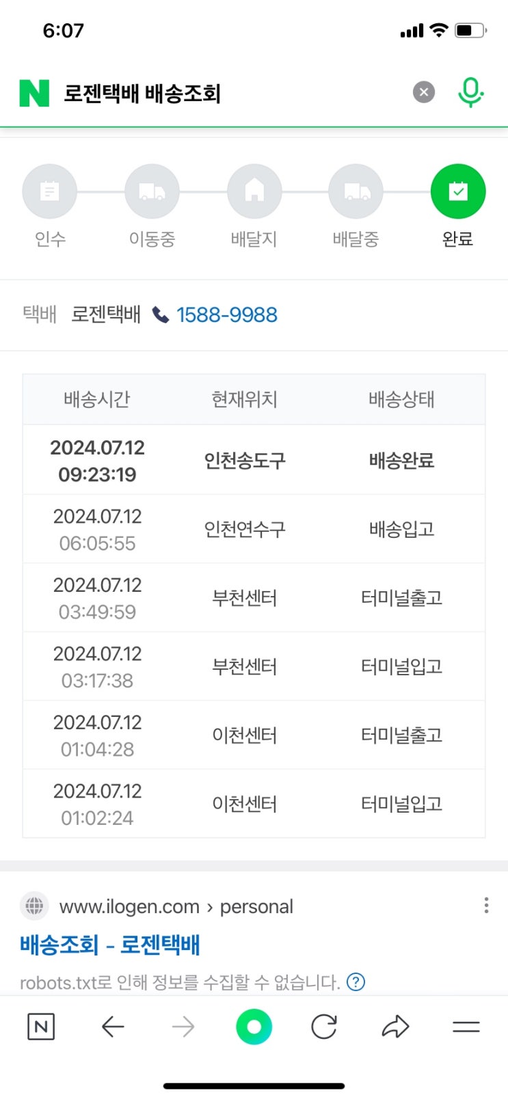This screenshot has width=508, height=1099.
Task: Call the 1588-9988 phone number
Action: click(226, 315)
